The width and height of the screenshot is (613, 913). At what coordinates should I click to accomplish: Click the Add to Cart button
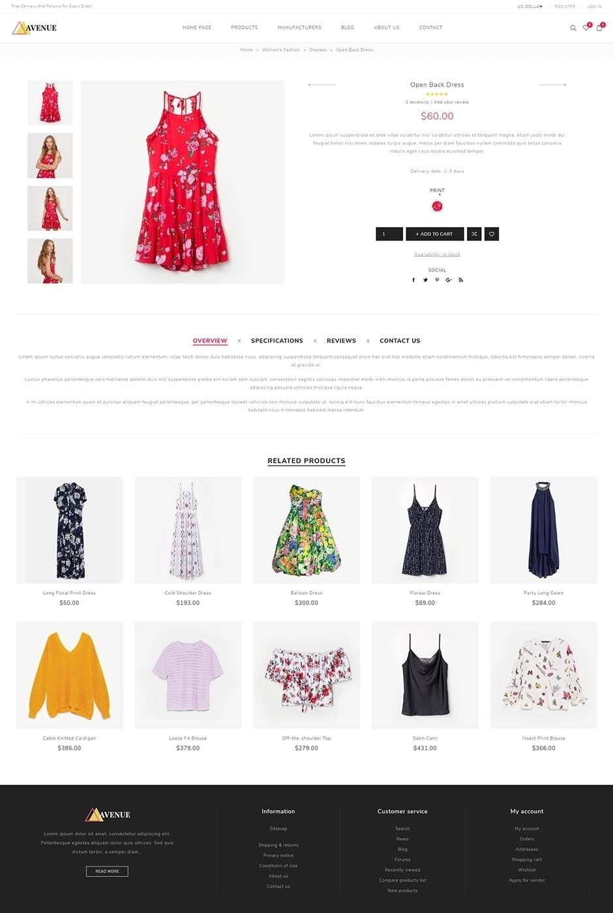pos(434,234)
